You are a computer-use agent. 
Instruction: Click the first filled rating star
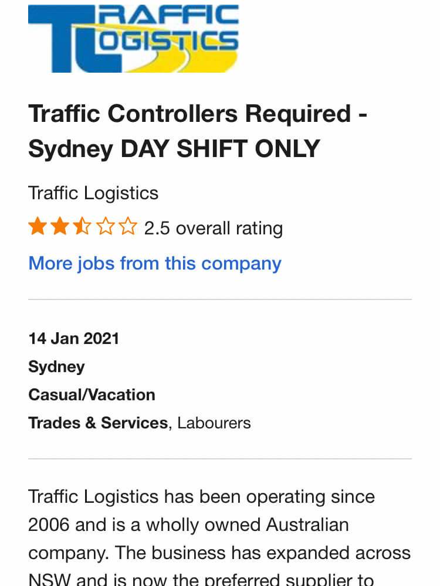point(38,226)
